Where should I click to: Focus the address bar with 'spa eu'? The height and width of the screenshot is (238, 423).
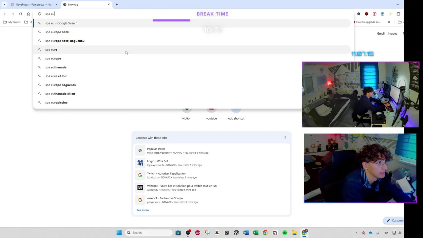coord(193,14)
